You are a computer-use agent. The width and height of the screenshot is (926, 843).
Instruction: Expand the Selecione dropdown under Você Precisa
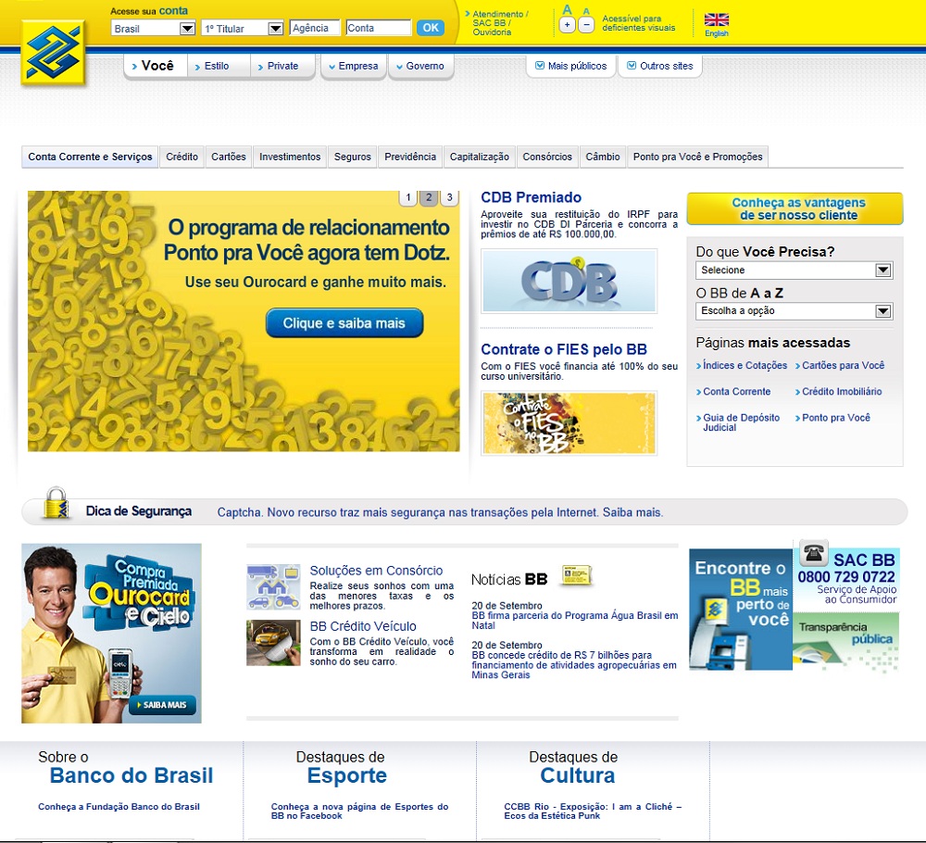(x=794, y=270)
